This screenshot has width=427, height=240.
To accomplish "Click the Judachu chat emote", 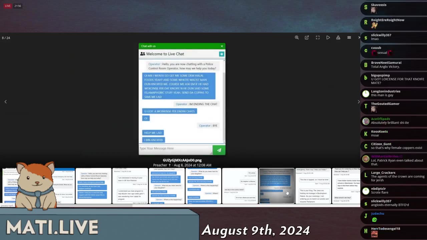I will pyautogui.click(x=374, y=220).
